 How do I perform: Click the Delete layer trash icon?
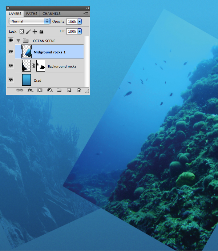[x=79, y=90]
